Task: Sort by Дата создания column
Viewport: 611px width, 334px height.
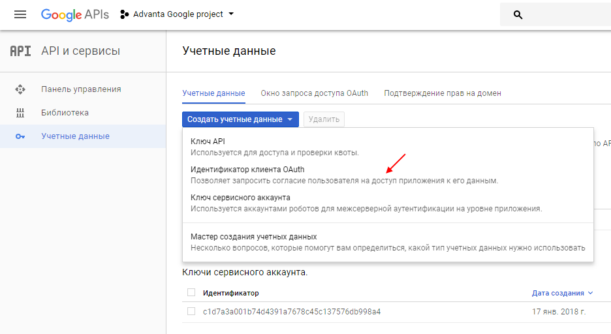Action: click(x=562, y=293)
